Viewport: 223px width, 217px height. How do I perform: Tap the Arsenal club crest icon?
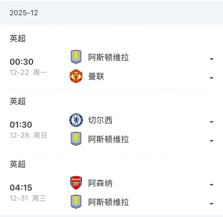pyautogui.click(x=76, y=183)
